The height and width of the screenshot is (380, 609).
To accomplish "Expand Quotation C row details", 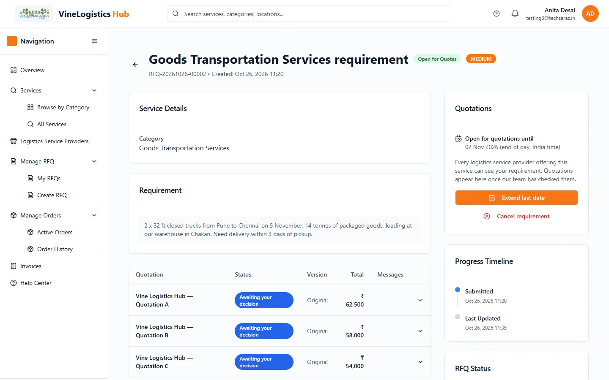I will [x=420, y=362].
